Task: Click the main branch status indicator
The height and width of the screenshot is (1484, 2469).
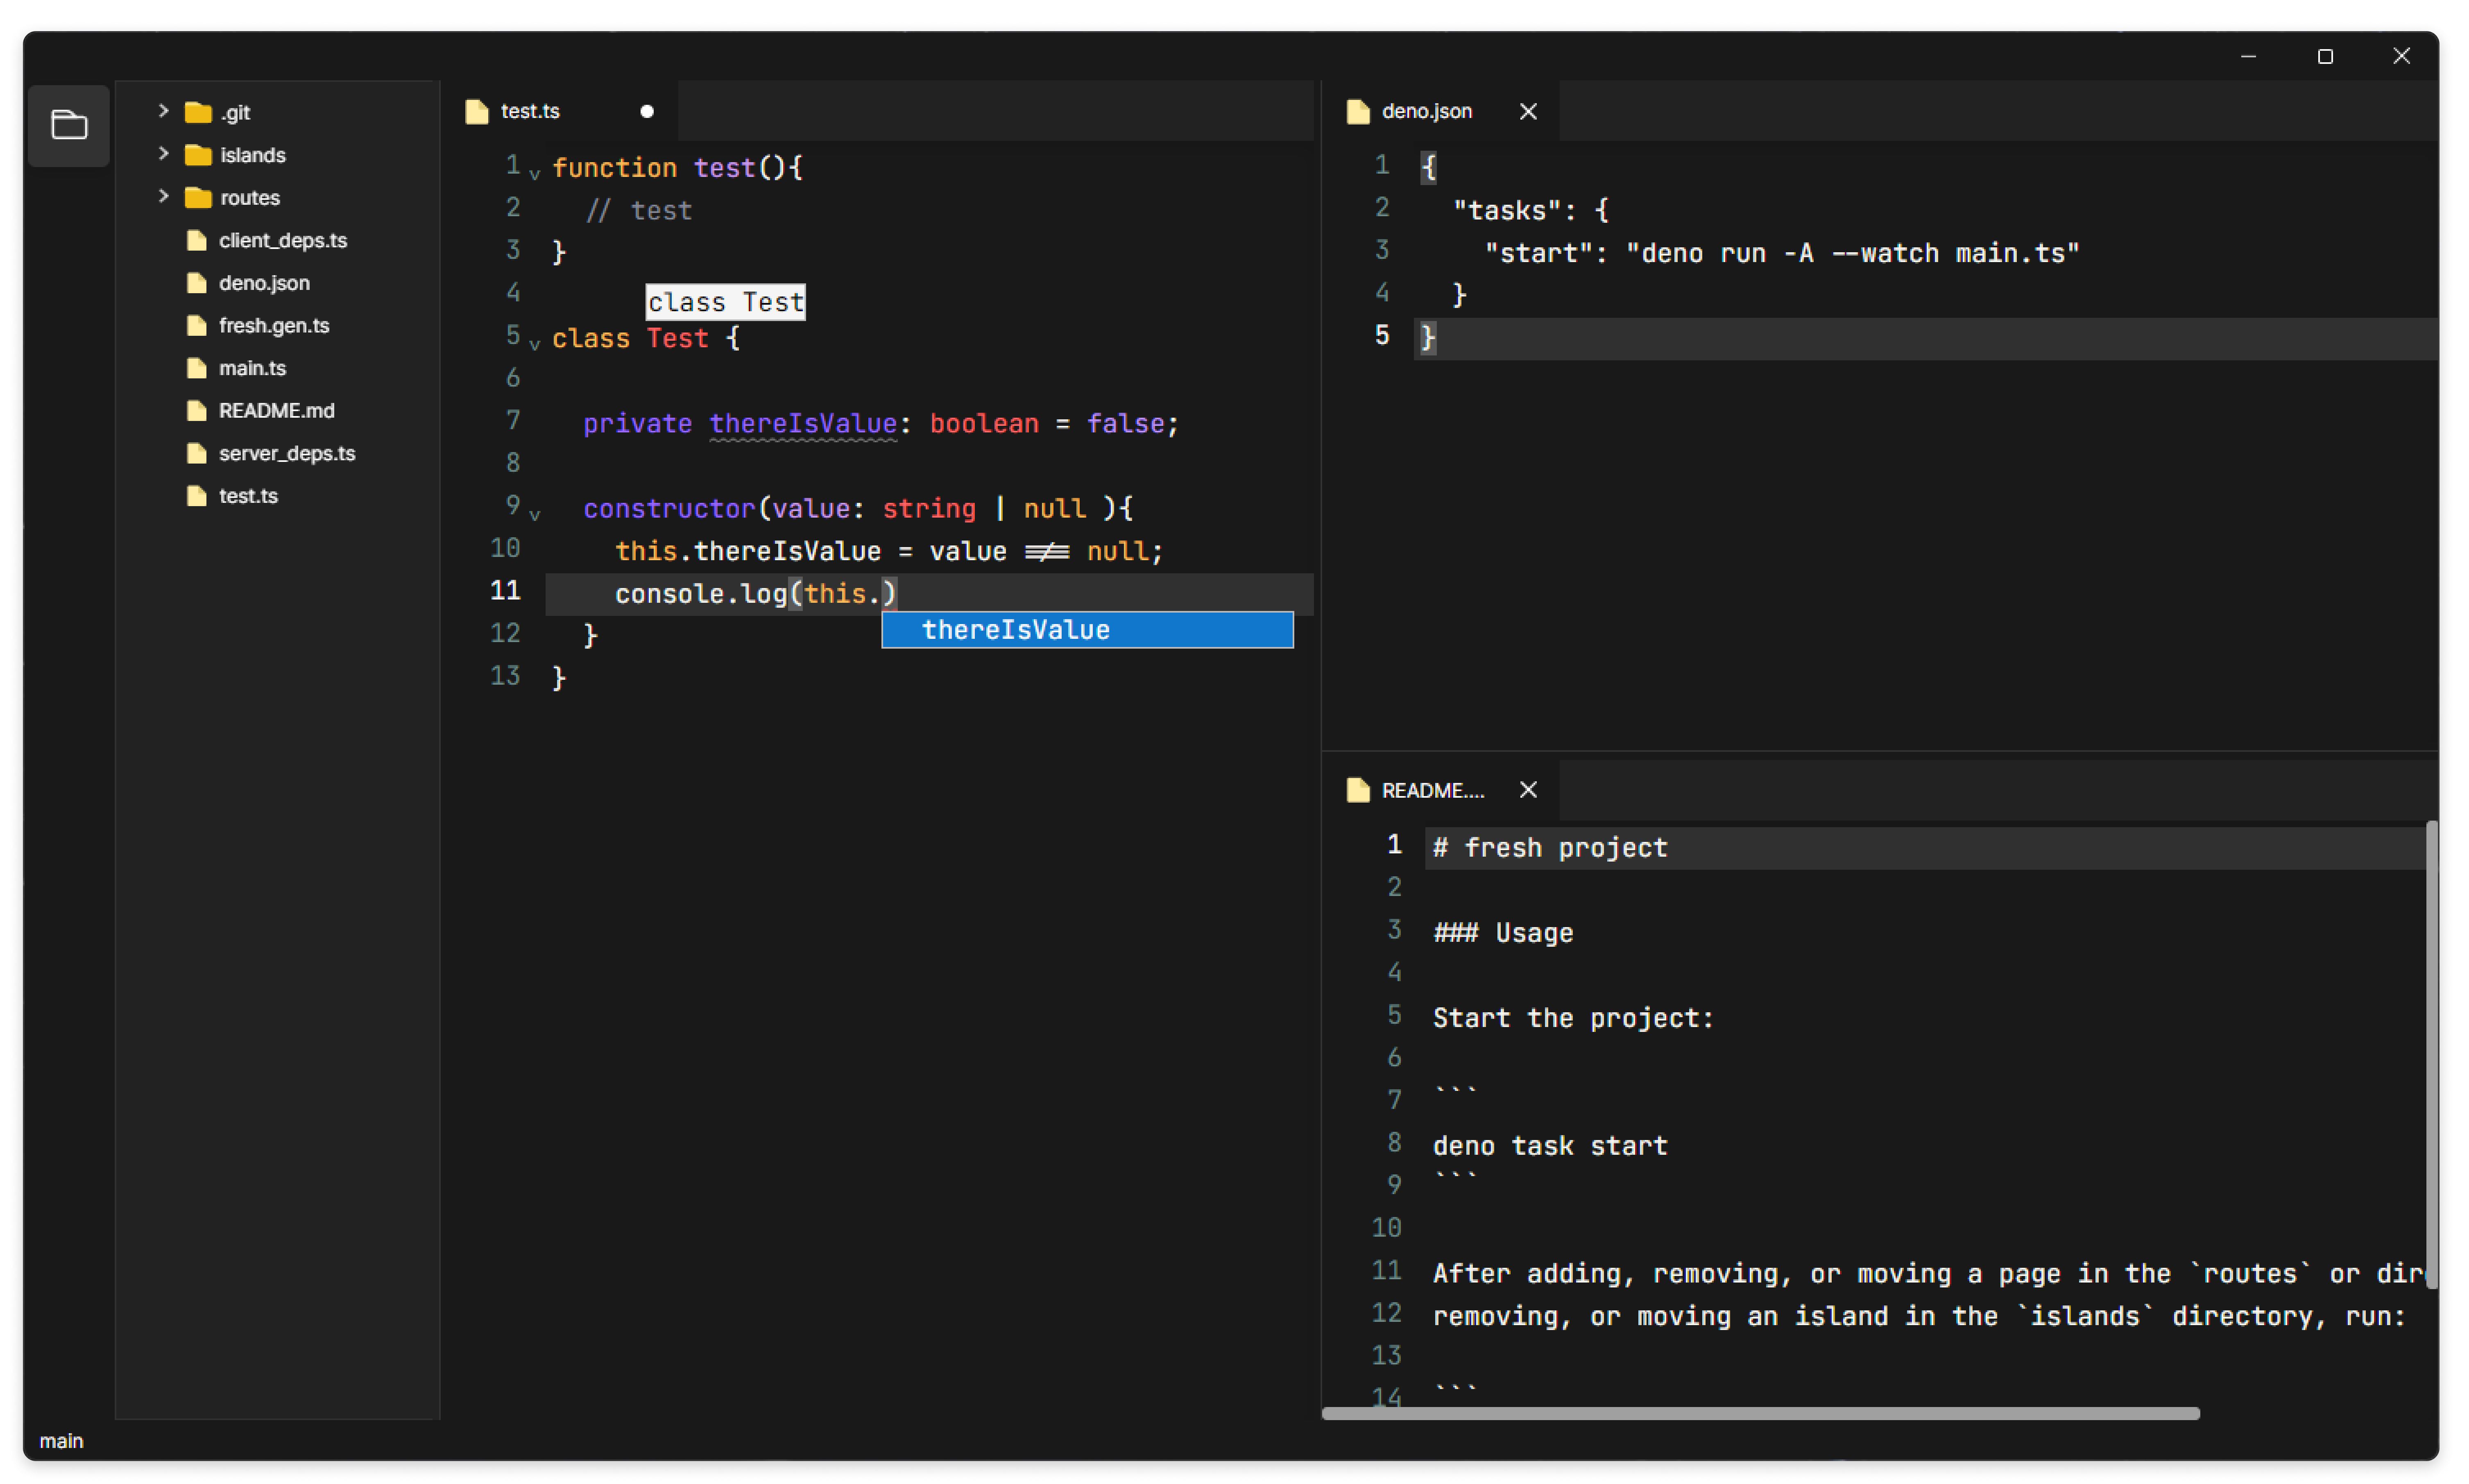Action: (x=61, y=1441)
